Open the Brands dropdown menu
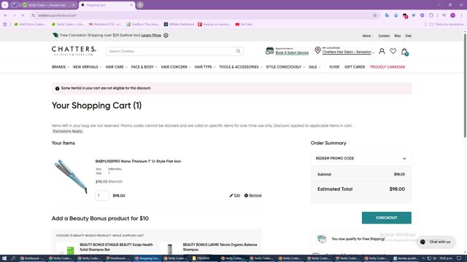Viewport: 467px width, 262px height. pyautogui.click(x=61, y=67)
